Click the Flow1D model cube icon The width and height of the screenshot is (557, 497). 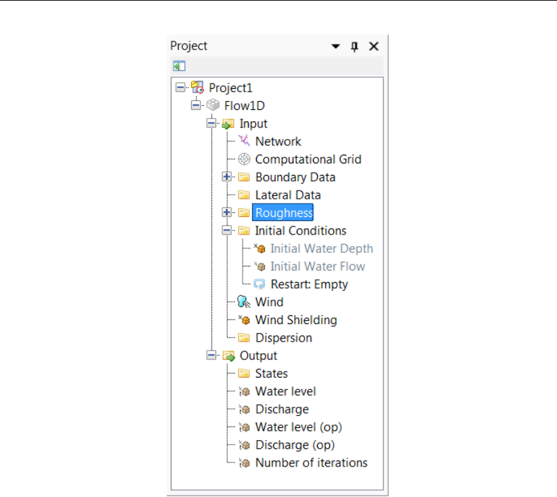[213, 105]
